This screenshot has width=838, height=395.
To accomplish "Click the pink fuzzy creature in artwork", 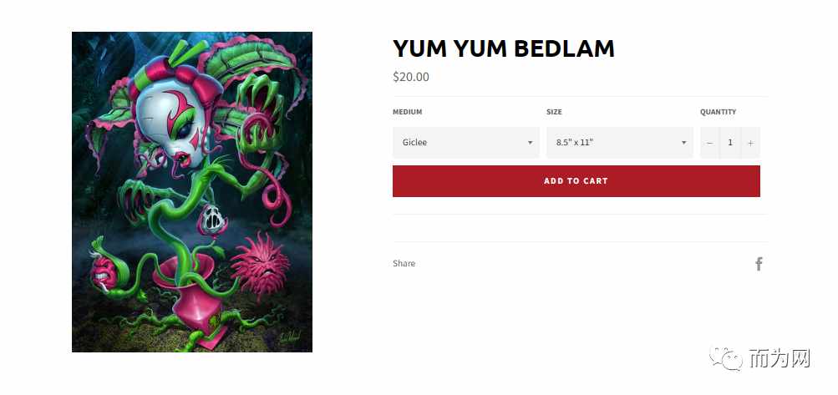I will [x=261, y=263].
